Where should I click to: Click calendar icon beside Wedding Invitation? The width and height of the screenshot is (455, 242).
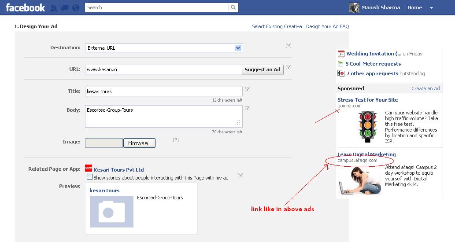[341, 54]
